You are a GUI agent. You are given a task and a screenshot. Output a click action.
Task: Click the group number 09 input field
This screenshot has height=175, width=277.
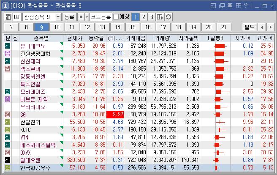[x=17, y=17]
